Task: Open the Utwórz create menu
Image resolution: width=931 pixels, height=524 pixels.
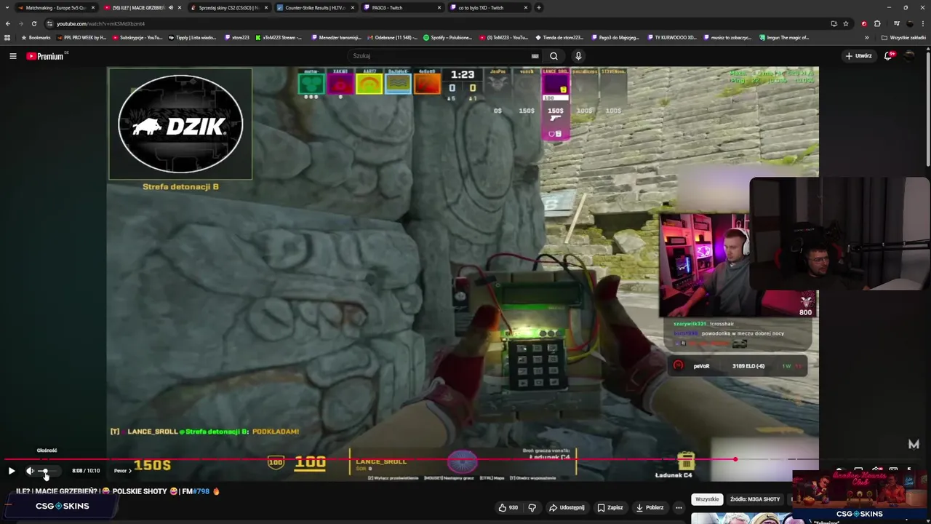Action: pyautogui.click(x=858, y=56)
